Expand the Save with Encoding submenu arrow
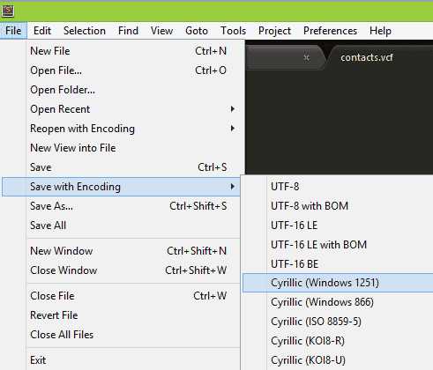 tap(233, 187)
